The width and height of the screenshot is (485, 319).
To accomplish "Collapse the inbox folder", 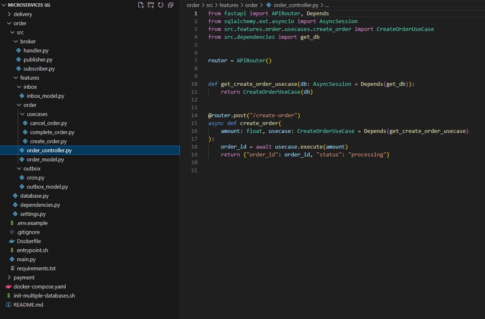I will coord(19,87).
